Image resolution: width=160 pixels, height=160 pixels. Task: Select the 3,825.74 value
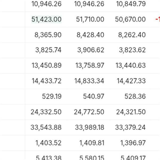click(x=48, y=50)
